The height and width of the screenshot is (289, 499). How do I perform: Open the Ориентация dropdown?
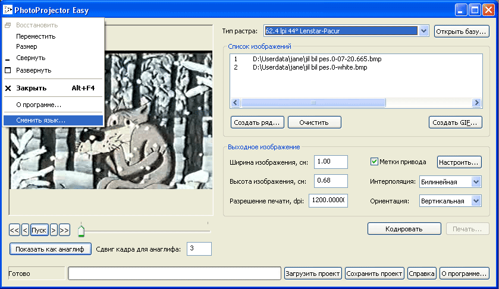(x=476, y=201)
